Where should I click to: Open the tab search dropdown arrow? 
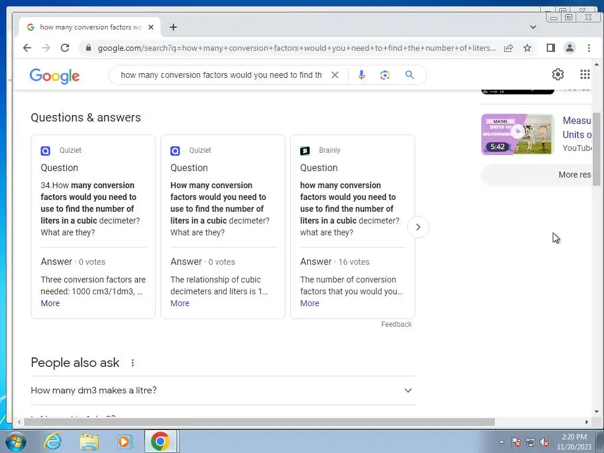[x=533, y=27]
